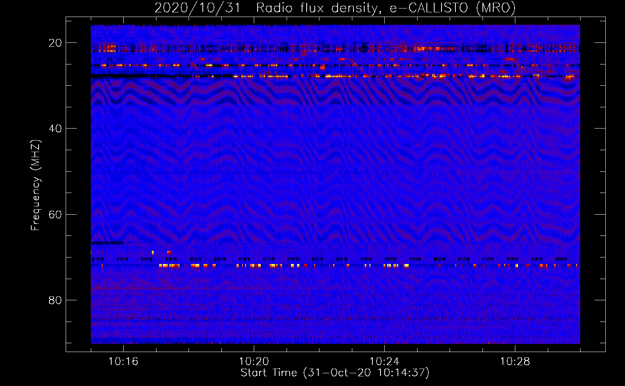Select the 40 frequency tick label
The height and width of the screenshot is (386, 625).
pyautogui.click(x=55, y=129)
